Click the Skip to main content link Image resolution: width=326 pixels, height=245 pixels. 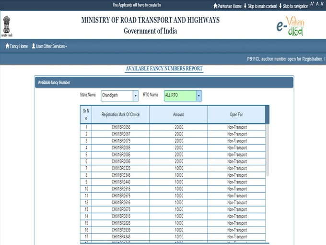(262, 6)
